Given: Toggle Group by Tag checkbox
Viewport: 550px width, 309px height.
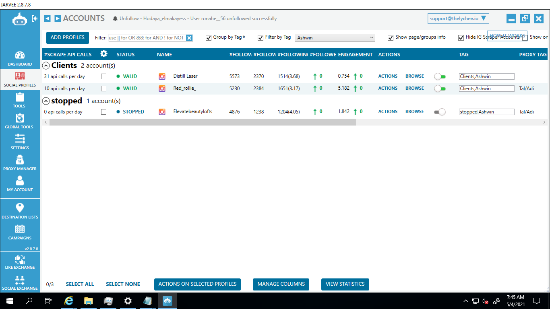Looking at the screenshot, I should pyautogui.click(x=209, y=38).
